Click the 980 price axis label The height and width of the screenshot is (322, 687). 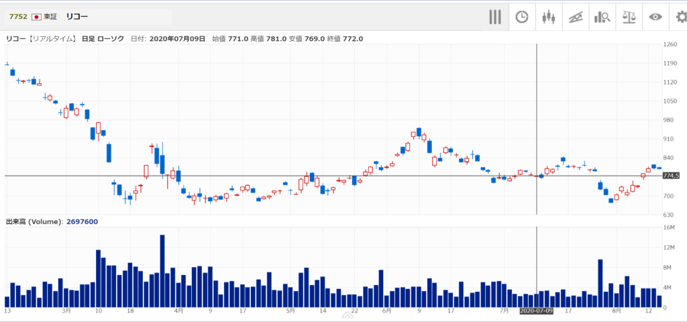tap(669, 120)
